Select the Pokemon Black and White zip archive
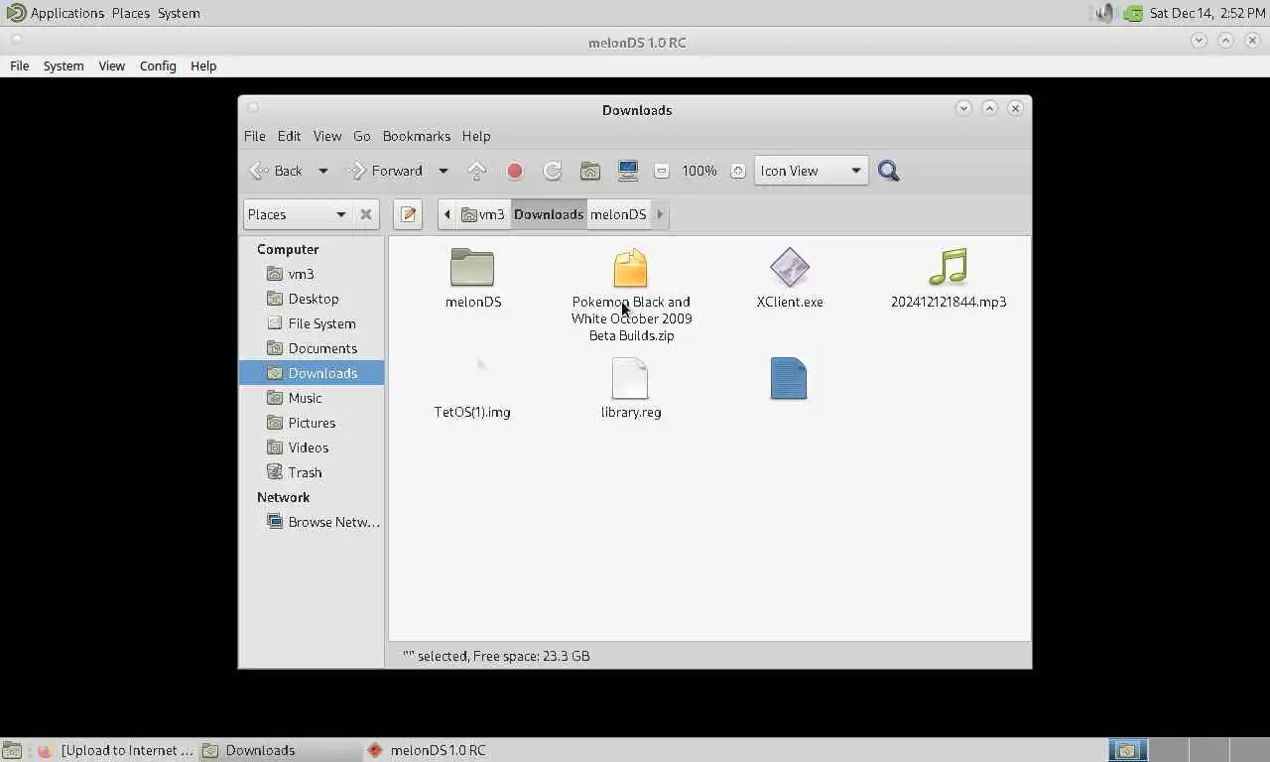Viewport: 1270px width, 762px height. 630,268
